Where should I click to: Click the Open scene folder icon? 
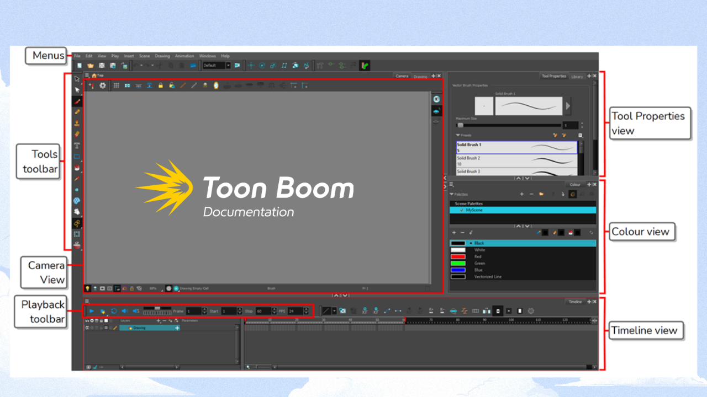pyautogui.click(x=91, y=66)
